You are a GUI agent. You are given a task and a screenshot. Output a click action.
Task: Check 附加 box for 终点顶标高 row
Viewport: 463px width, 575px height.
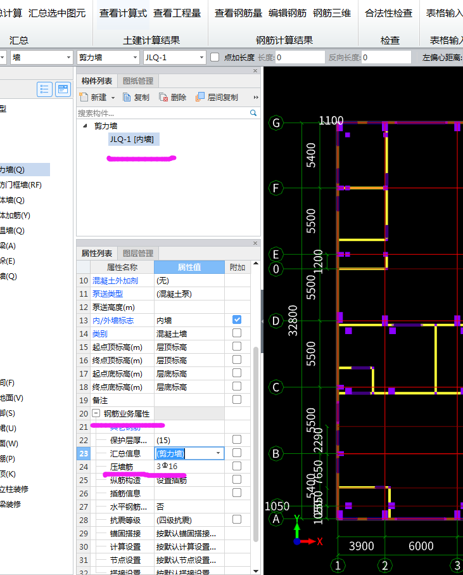point(237,359)
